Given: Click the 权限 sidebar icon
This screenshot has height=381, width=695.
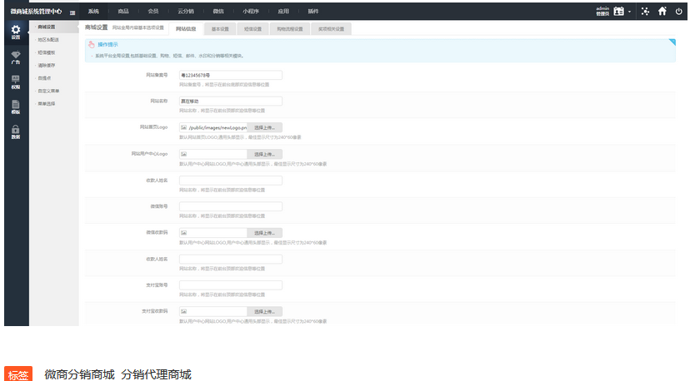Looking at the screenshot, I should [16, 82].
